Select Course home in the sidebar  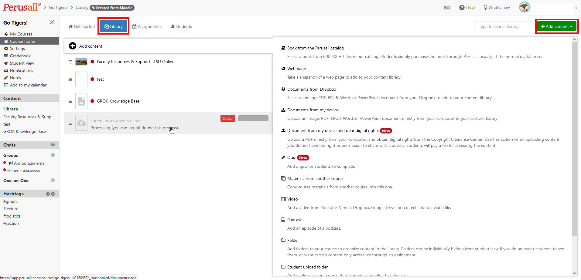click(29, 41)
